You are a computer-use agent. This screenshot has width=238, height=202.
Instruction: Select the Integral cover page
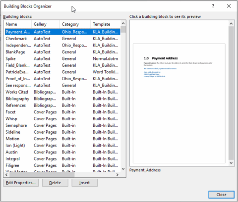(x=62, y=159)
